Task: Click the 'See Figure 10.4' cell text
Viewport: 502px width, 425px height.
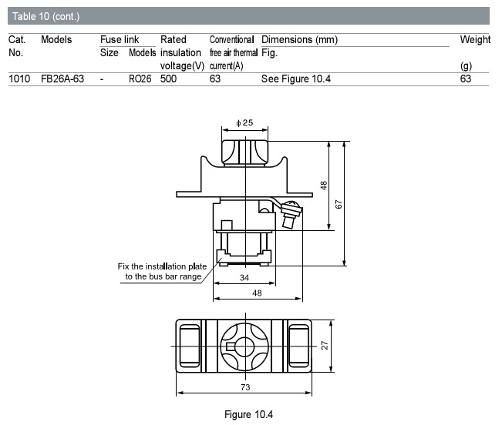Action: click(296, 79)
